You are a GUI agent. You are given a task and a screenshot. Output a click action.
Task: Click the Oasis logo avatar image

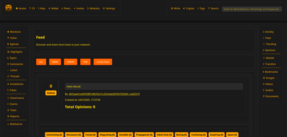tap(9, 8)
